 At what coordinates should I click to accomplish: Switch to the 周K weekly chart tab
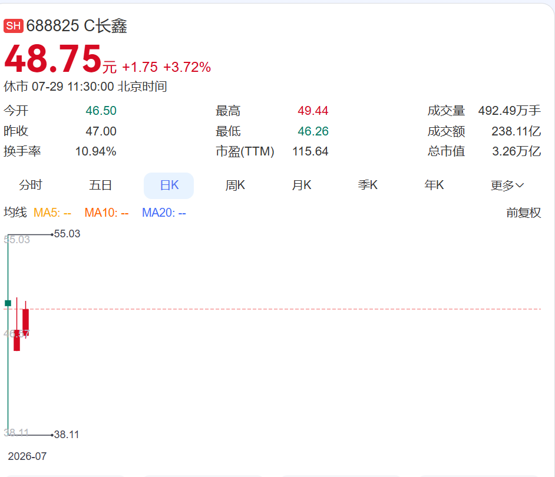tap(236, 185)
